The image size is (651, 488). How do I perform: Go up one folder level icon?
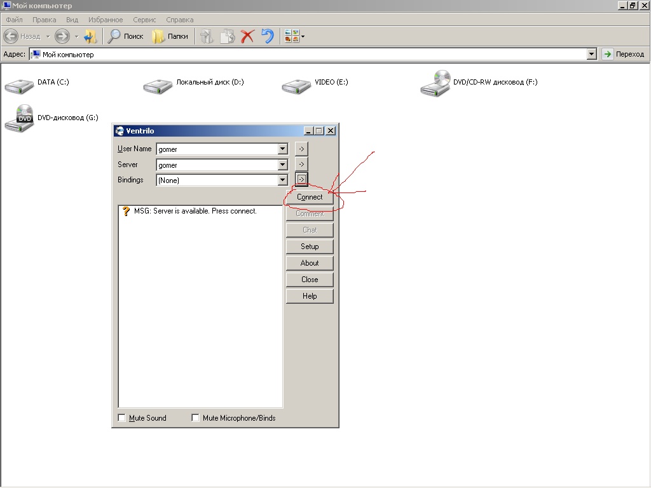(x=90, y=36)
